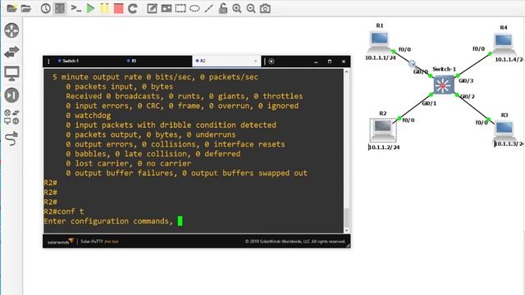Suspend all nodes yellow pause button

coord(104,8)
